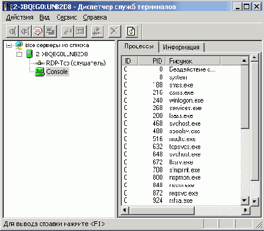This screenshot has height=231, width=264.
Task: Click the globe icon of all listed servers
Action: coord(19,45)
